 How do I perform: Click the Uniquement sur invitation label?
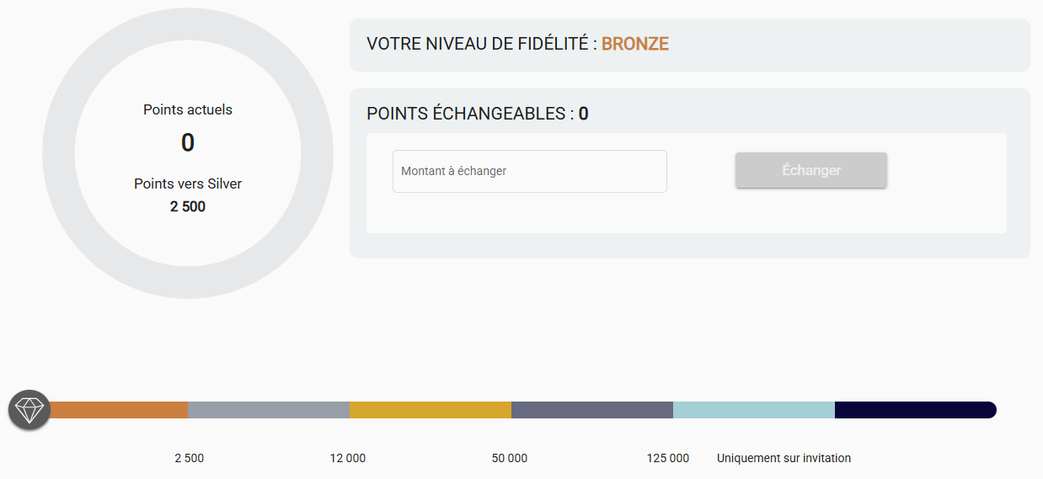tap(784, 459)
